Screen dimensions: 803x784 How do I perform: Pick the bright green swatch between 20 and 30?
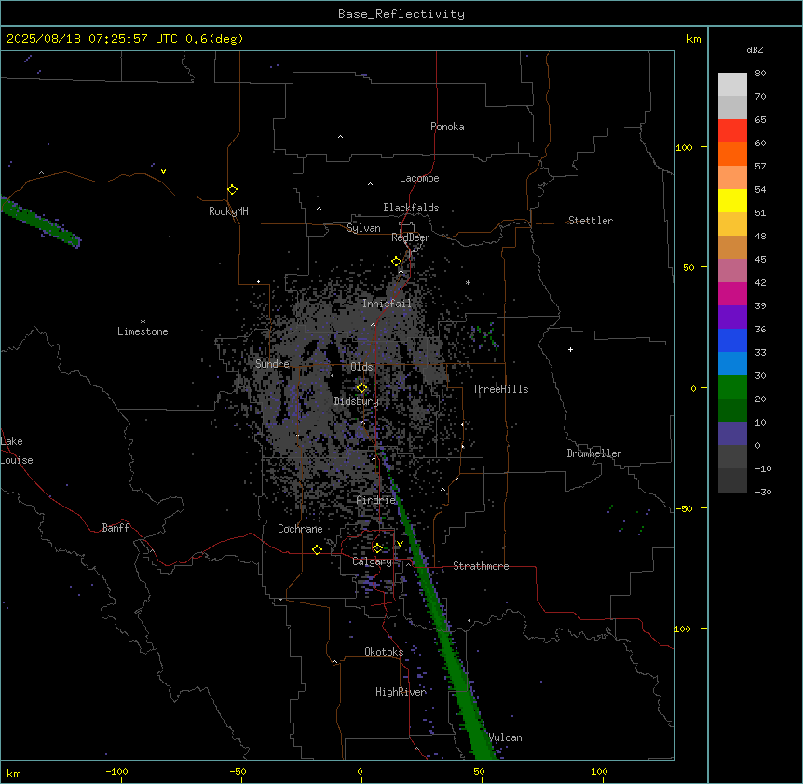click(x=732, y=387)
